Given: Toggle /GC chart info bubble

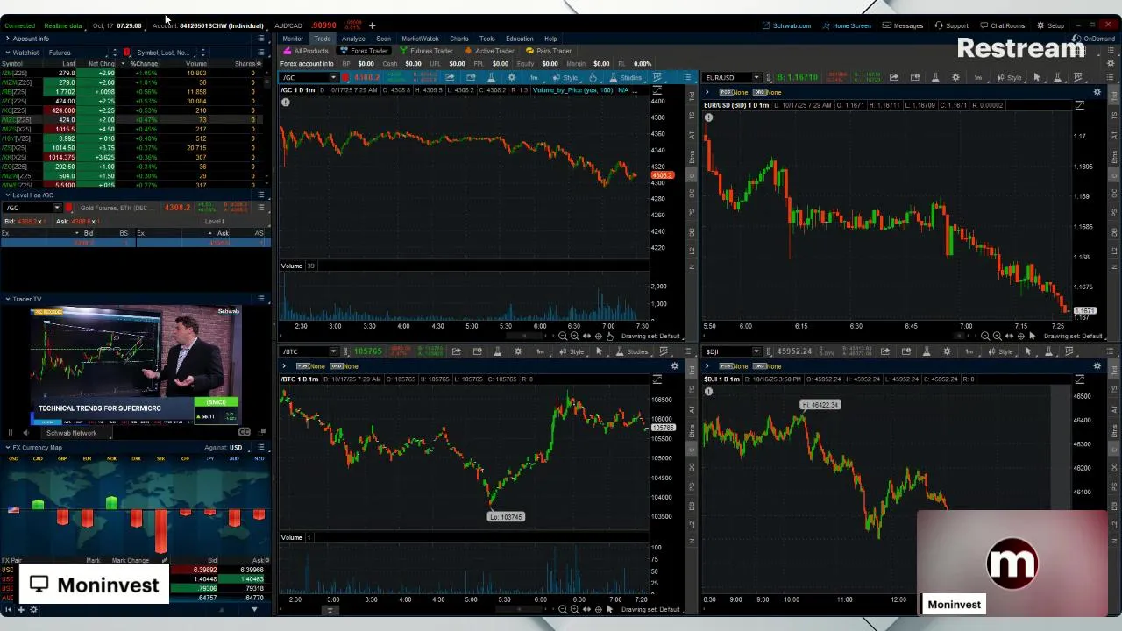Looking at the screenshot, I should click(285, 103).
